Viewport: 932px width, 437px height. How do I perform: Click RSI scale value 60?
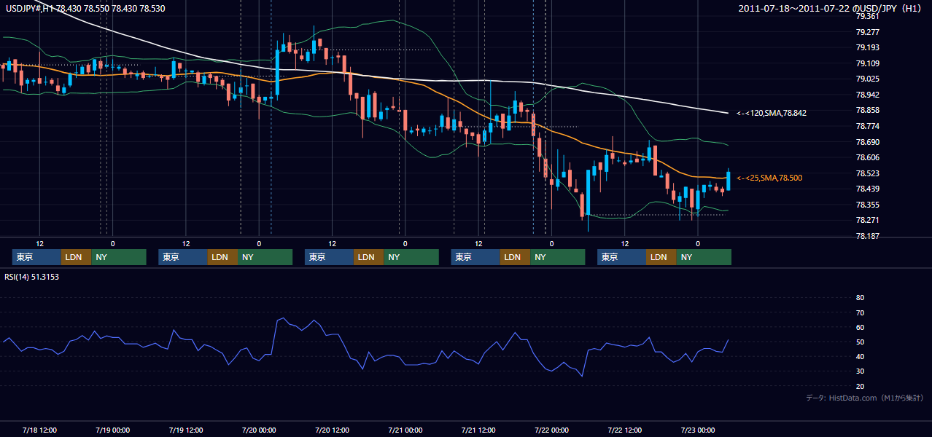click(x=860, y=327)
